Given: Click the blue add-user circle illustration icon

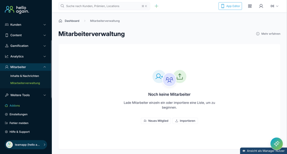Looking at the screenshot, I should (158, 76).
